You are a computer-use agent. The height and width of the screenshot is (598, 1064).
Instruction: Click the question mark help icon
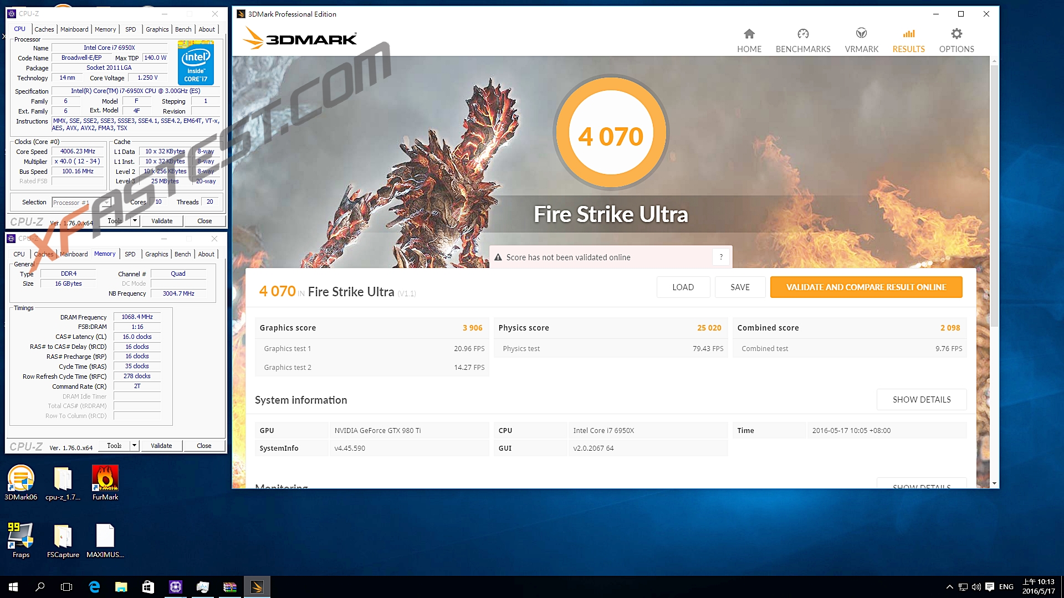[721, 257]
